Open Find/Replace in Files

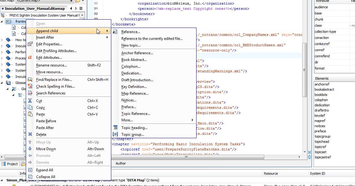54,80
